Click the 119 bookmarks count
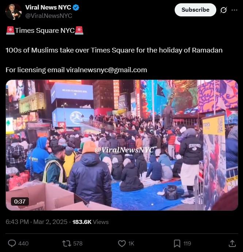This screenshot has height=252, width=243. click(187, 244)
